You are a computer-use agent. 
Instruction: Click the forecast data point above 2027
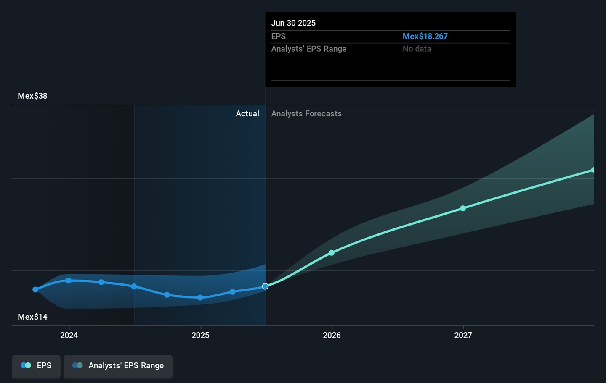463,208
